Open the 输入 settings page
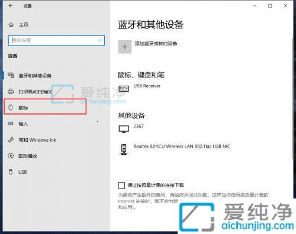 (x=23, y=124)
